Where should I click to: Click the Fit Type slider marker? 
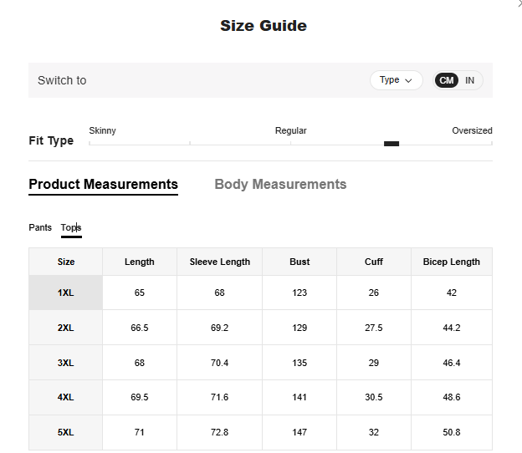[x=391, y=144]
